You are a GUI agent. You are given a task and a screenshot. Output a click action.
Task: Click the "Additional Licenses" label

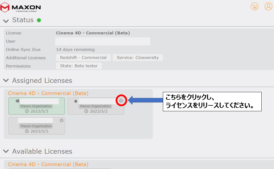[x=26, y=58]
